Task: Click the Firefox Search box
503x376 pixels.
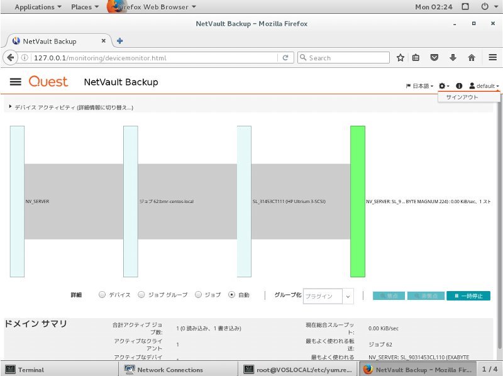Action: (343, 58)
